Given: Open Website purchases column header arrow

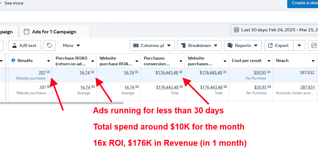Looking at the screenshot, I should [x=225, y=61].
